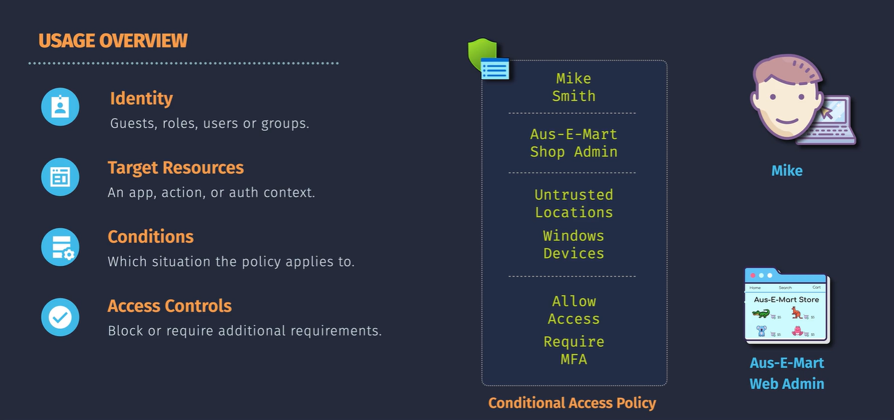The image size is (894, 420).
Task: Click the Conditions gear list icon
Action: (60, 247)
